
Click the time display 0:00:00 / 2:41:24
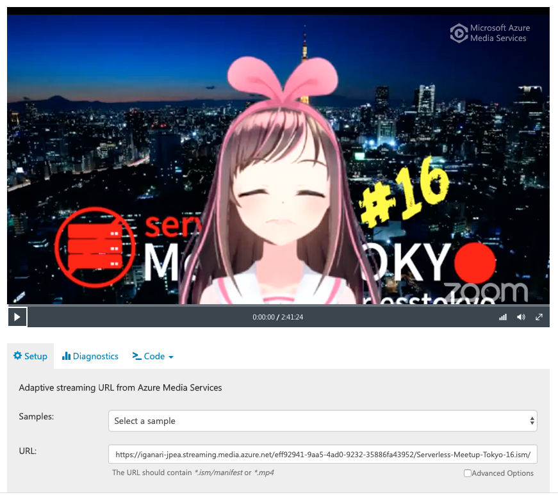tap(278, 317)
